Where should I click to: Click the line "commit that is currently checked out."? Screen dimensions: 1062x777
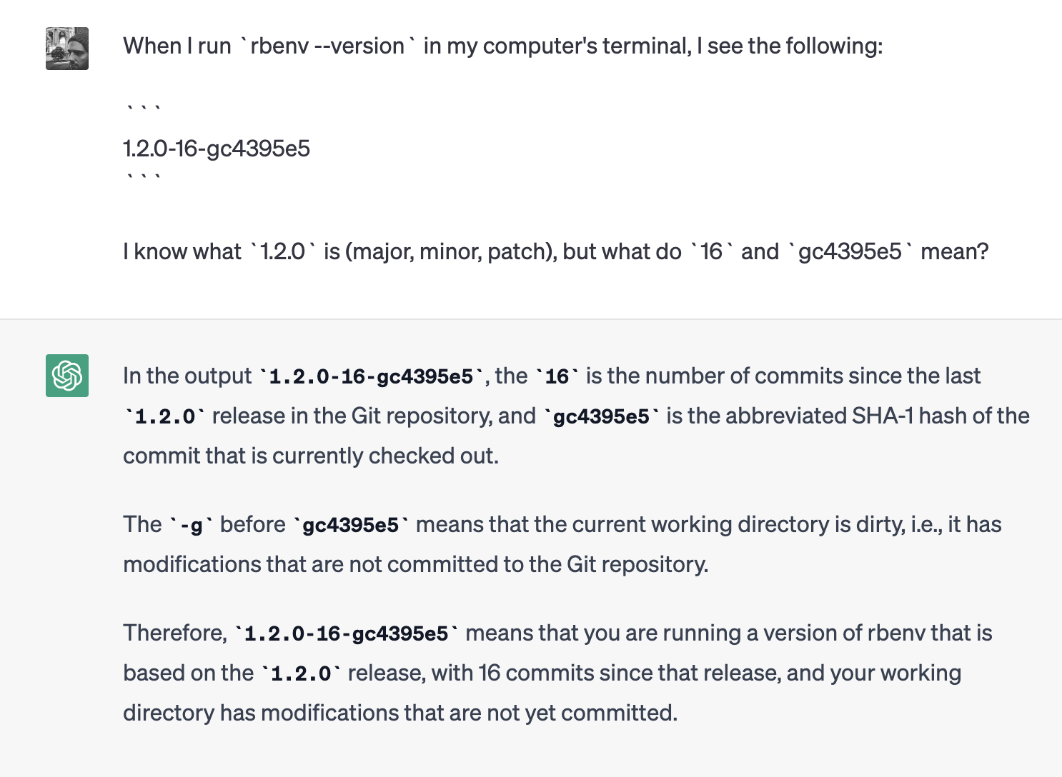coord(311,456)
